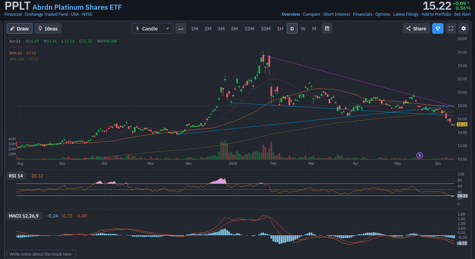Viewport: 475px width, 259px height.
Task: Click the Set Alert link
Action: tap(462, 14)
